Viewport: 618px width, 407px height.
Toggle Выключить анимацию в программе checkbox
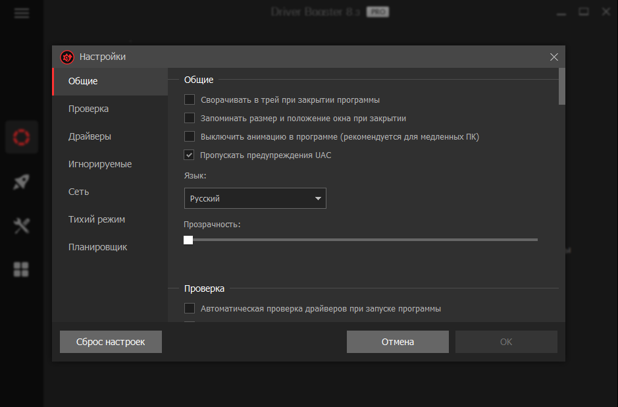pos(190,137)
